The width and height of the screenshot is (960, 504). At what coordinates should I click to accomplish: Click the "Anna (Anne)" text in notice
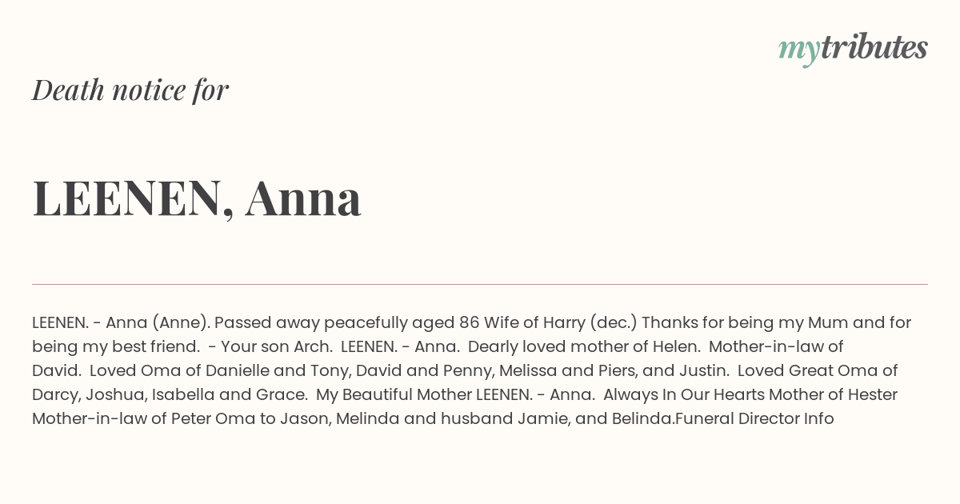tap(158, 323)
